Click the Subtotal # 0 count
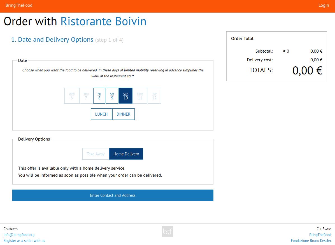Image resolution: width=335 pixels, height=245 pixels. 286,51
